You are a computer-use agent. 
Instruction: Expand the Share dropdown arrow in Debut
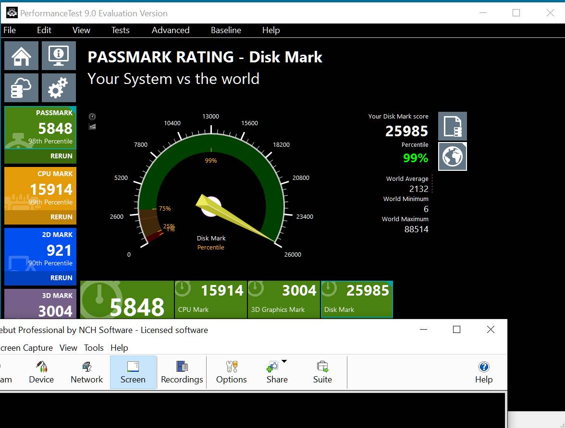pos(284,361)
